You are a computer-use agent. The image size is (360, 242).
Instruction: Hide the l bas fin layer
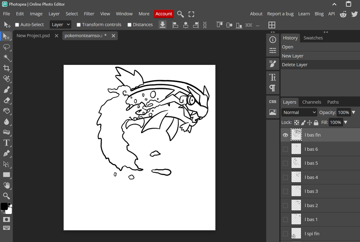pos(285,135)
